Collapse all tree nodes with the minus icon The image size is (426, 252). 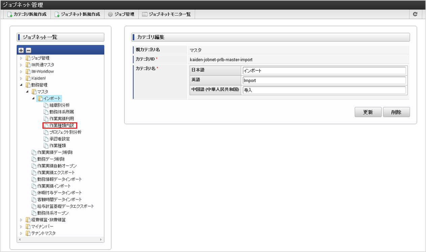[x=28, y=50]
